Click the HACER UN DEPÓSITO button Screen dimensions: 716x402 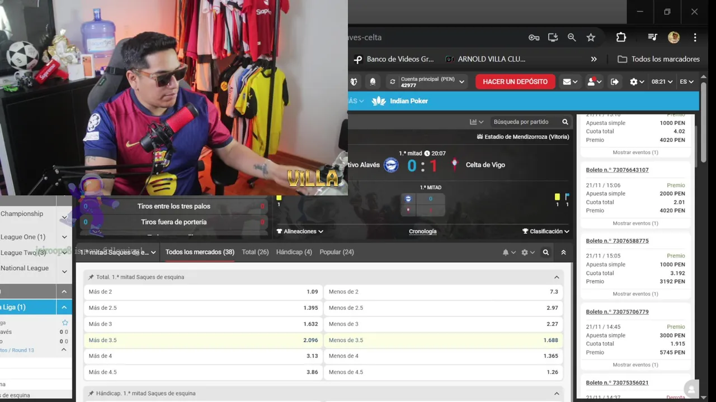click(x=515, y=82)
